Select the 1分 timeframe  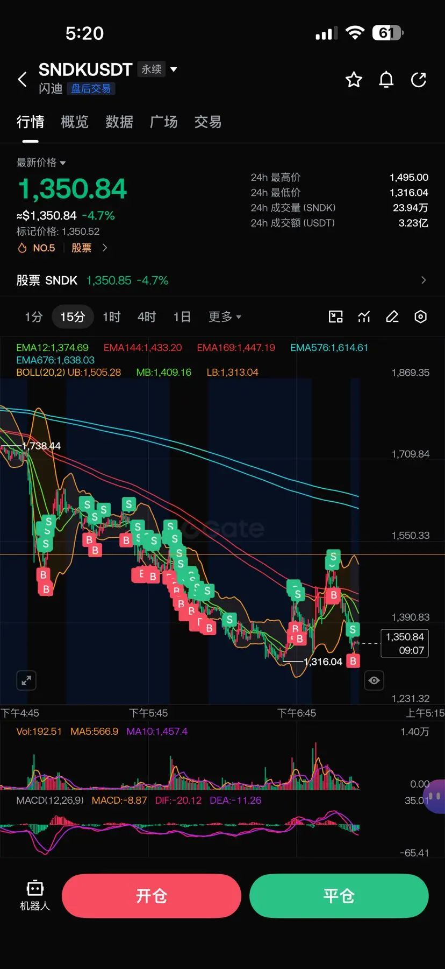(x=33, y=317)
